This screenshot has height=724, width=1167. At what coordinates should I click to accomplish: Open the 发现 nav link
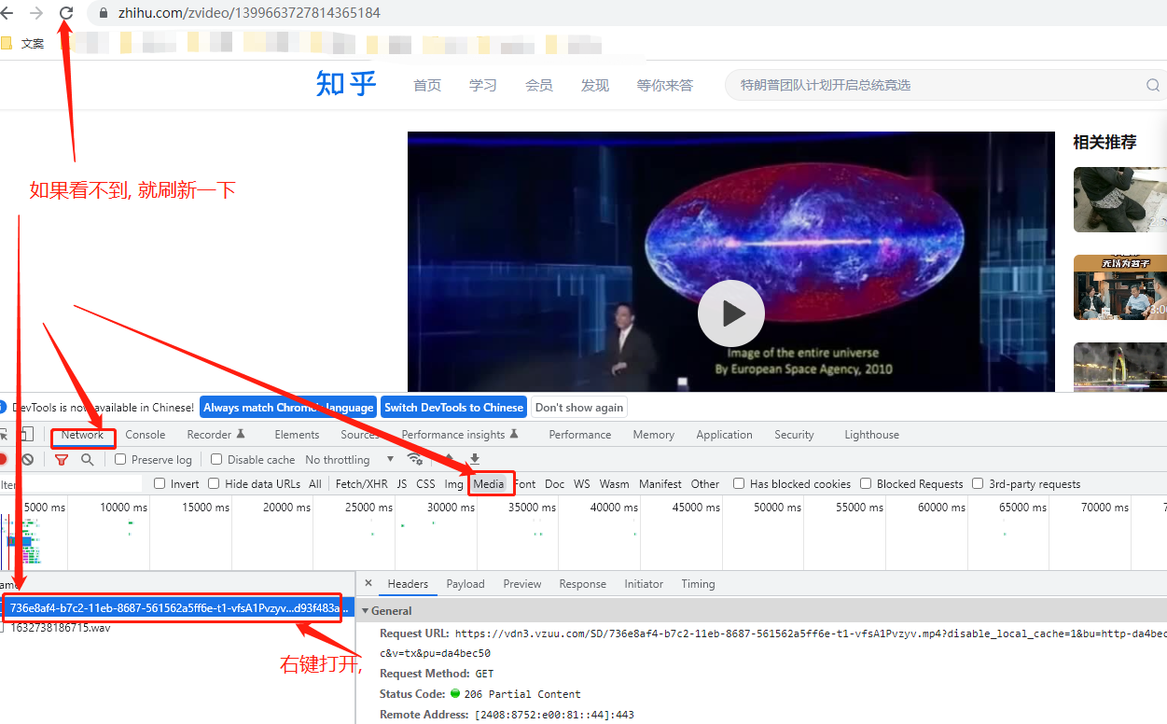tap(595, 85)
